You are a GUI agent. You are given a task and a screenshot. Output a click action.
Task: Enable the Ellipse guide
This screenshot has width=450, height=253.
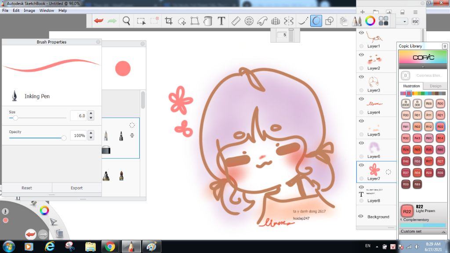pyautogui.click(x=249, y=21)
